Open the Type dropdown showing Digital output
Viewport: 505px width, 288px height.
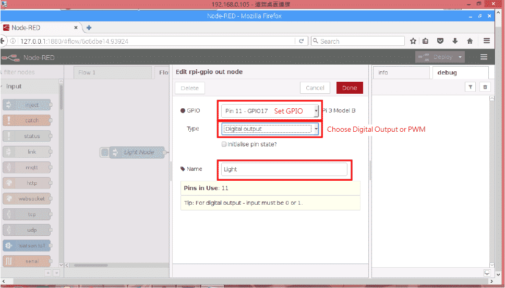270,129
